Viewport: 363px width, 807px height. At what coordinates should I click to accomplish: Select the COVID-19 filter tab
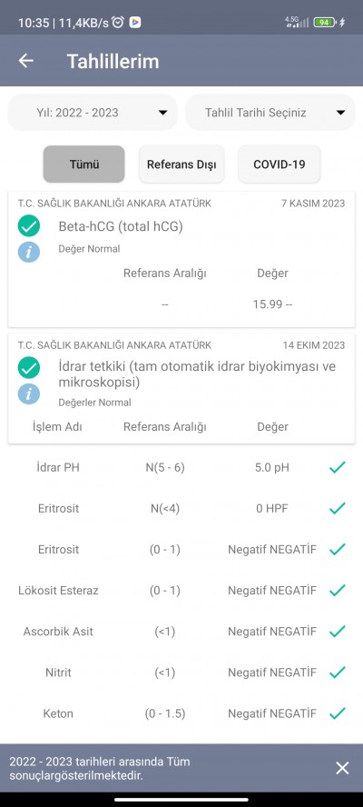tap(280, 164)
